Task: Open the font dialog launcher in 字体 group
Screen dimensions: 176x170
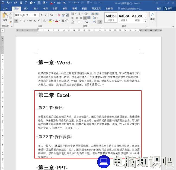Action: (x=68, y=27)
